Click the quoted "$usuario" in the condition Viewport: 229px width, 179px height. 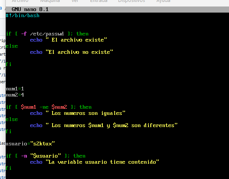[x=46, y=156]
